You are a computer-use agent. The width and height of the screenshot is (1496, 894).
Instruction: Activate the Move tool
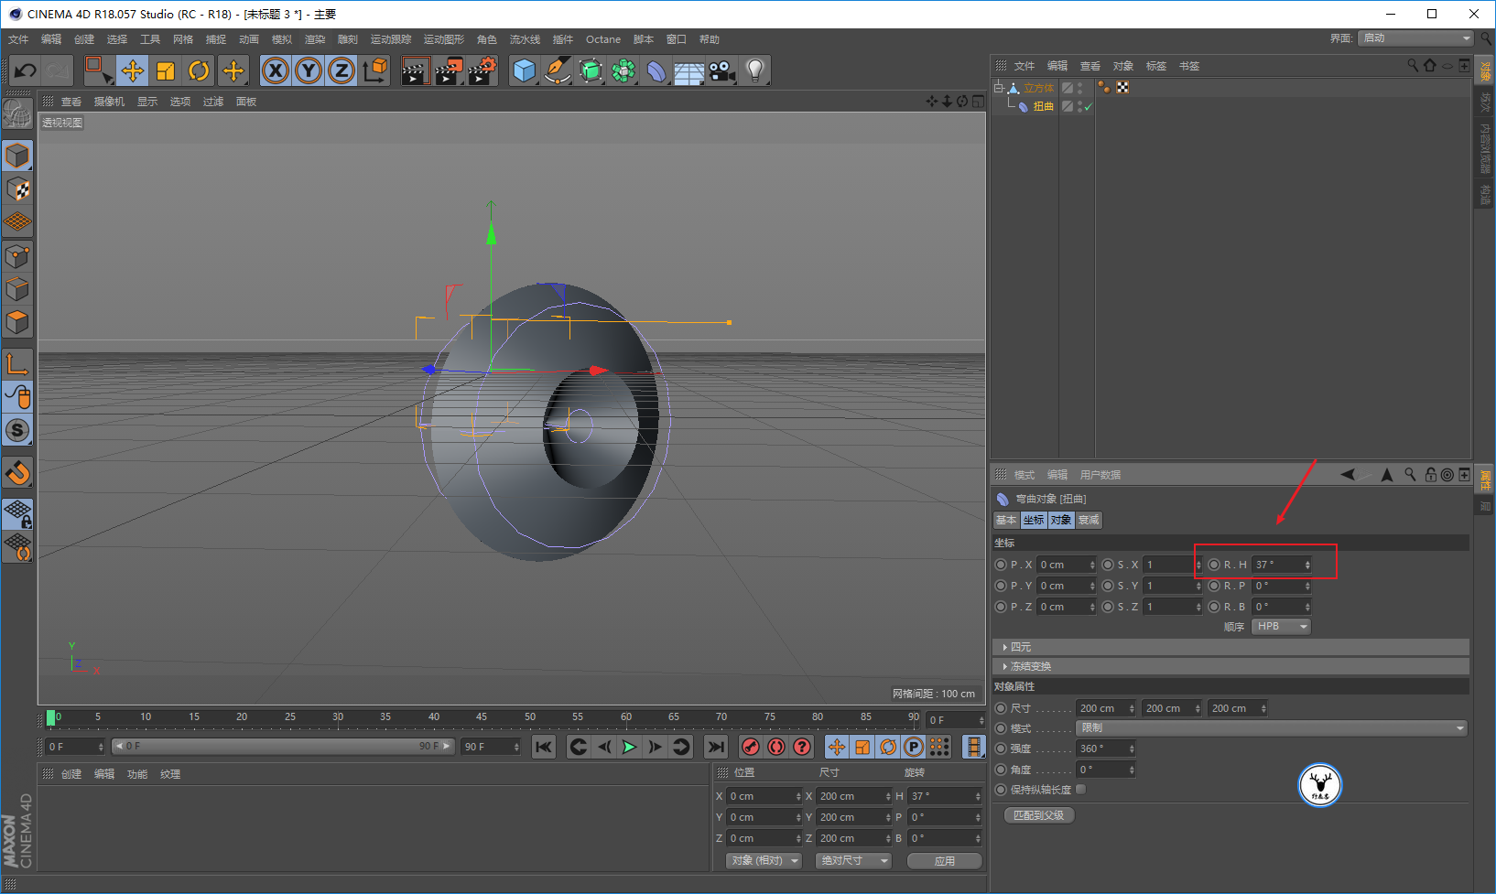pos(133,70)
